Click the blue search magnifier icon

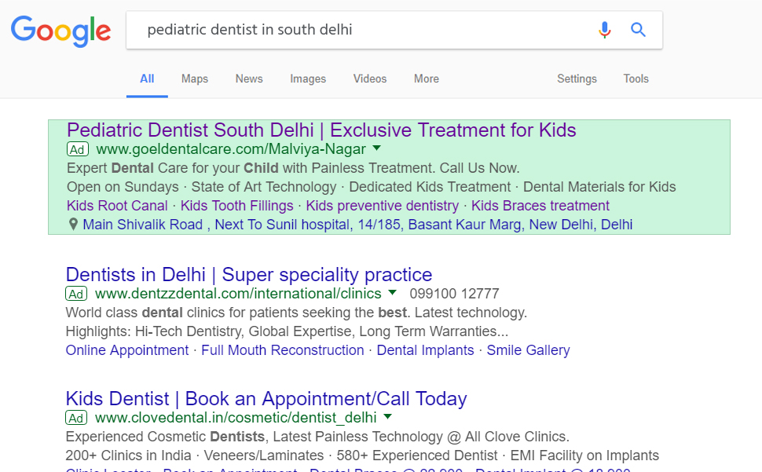638,30
